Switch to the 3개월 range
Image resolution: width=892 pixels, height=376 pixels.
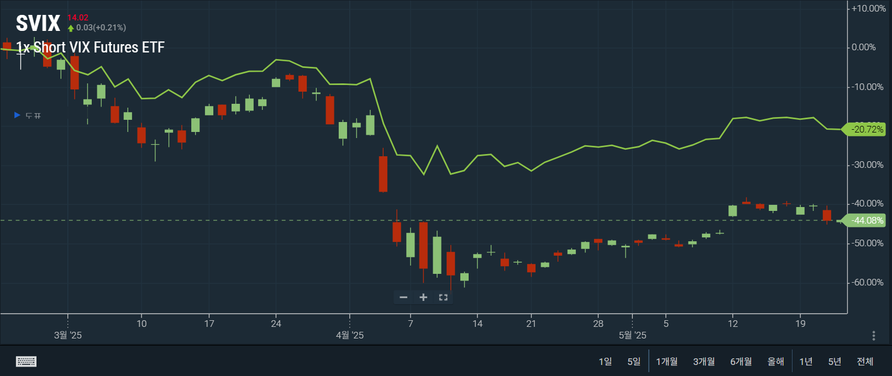pyautogui.click(x=704, y=362)
